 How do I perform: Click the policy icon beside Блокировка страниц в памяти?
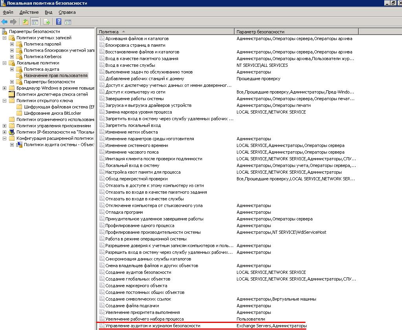pyautogui.click(x=102, y=45)
